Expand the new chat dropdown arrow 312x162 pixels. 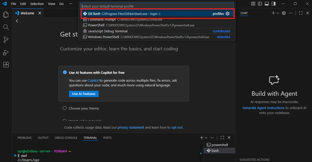coord(278,13)
